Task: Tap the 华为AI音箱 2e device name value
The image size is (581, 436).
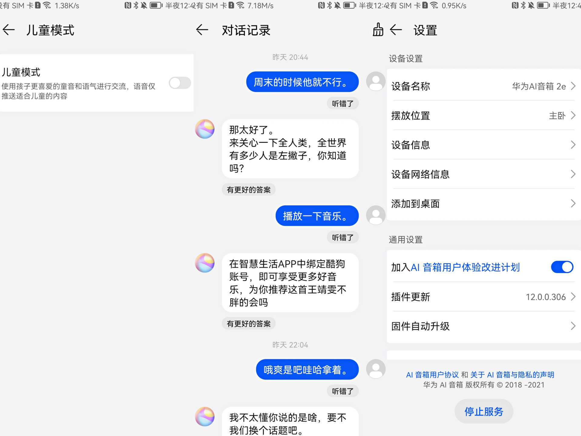Action: click(539, 86)
